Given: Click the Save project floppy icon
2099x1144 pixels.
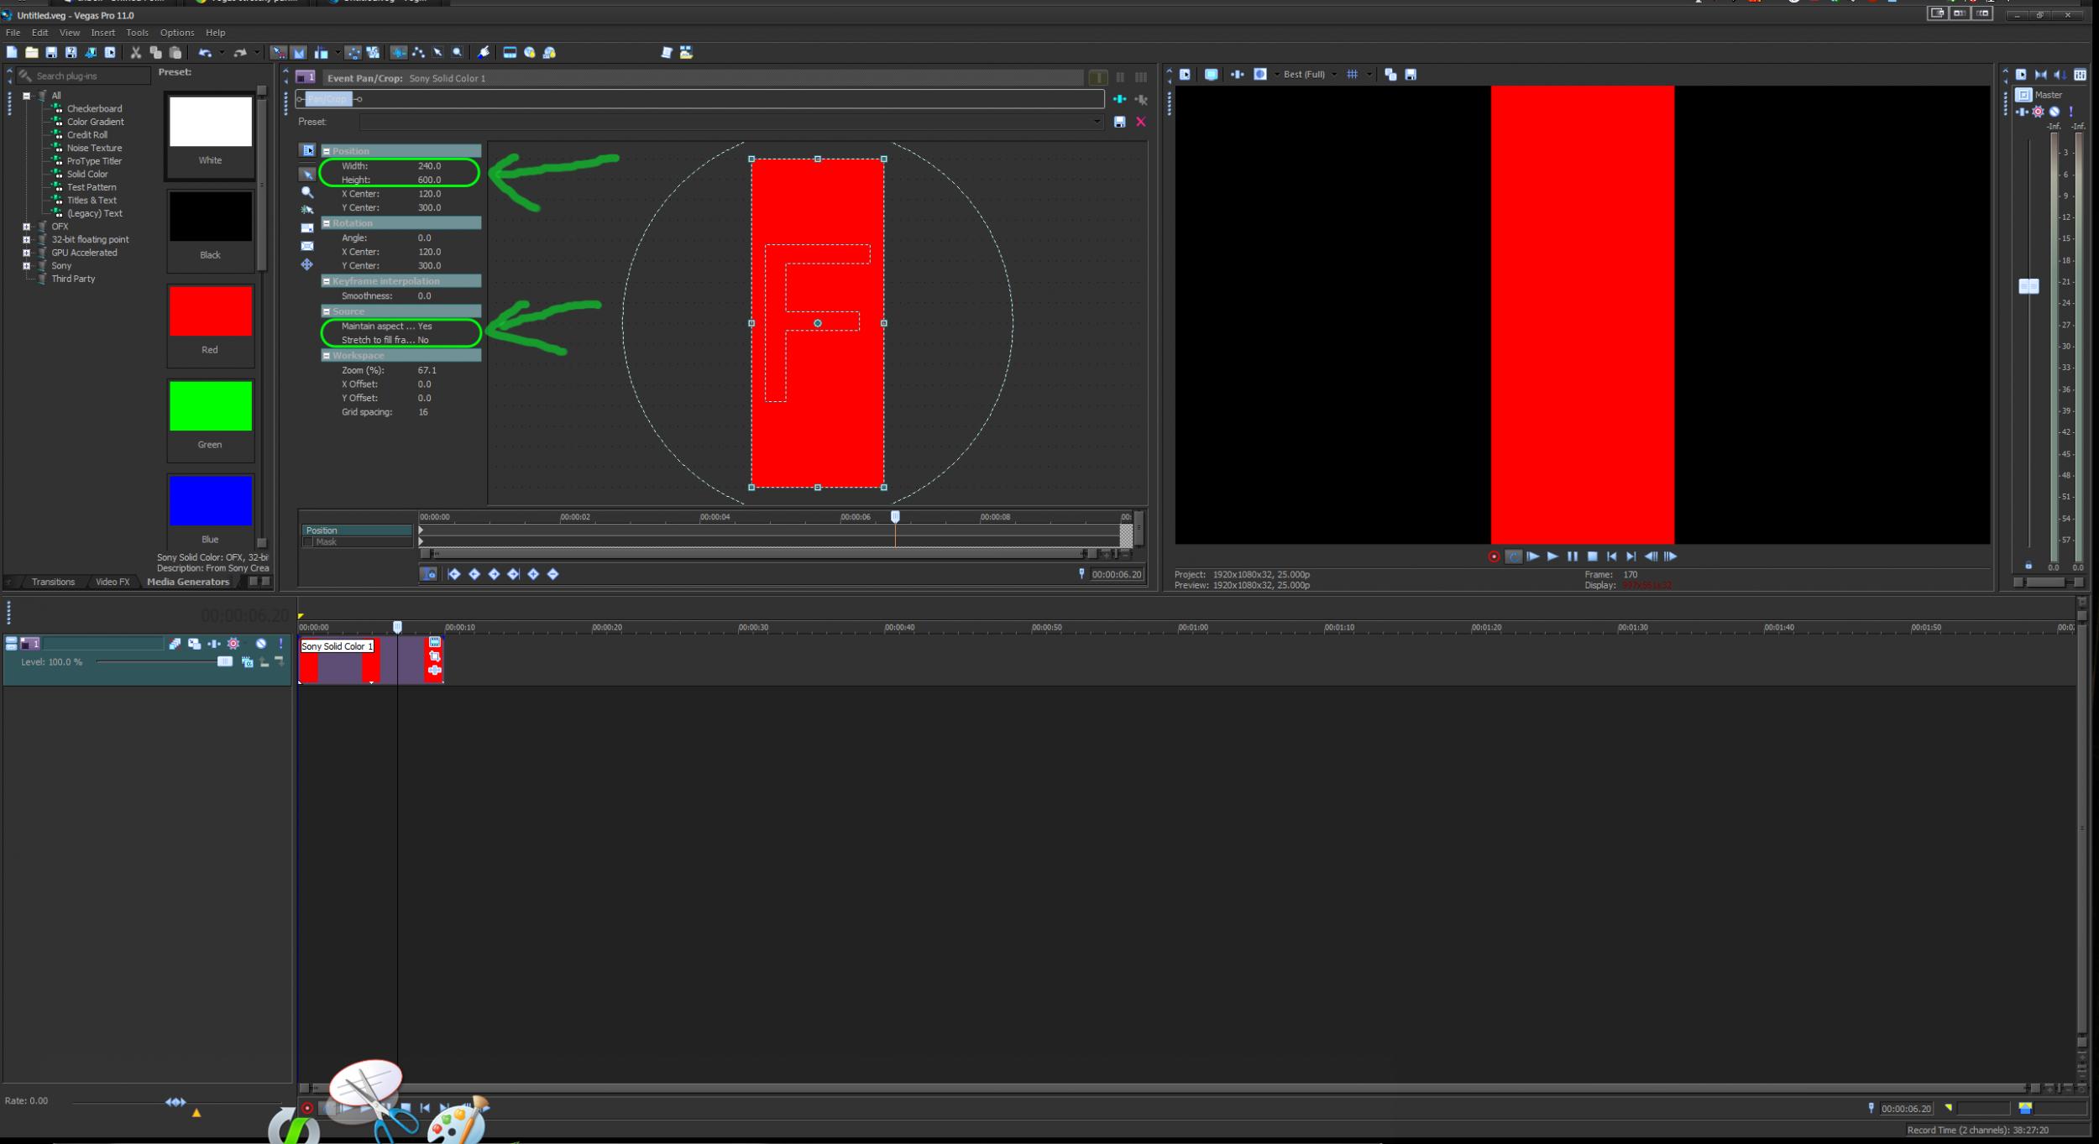Looking at the screenshot, I should tap(51, 52).
